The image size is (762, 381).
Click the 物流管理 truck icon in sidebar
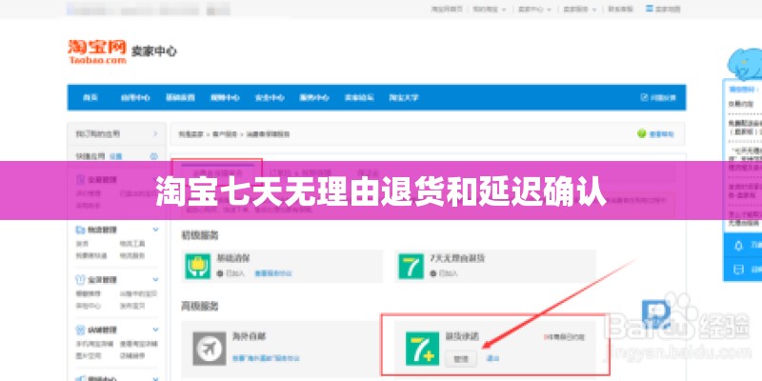click(x=80, y=230)
